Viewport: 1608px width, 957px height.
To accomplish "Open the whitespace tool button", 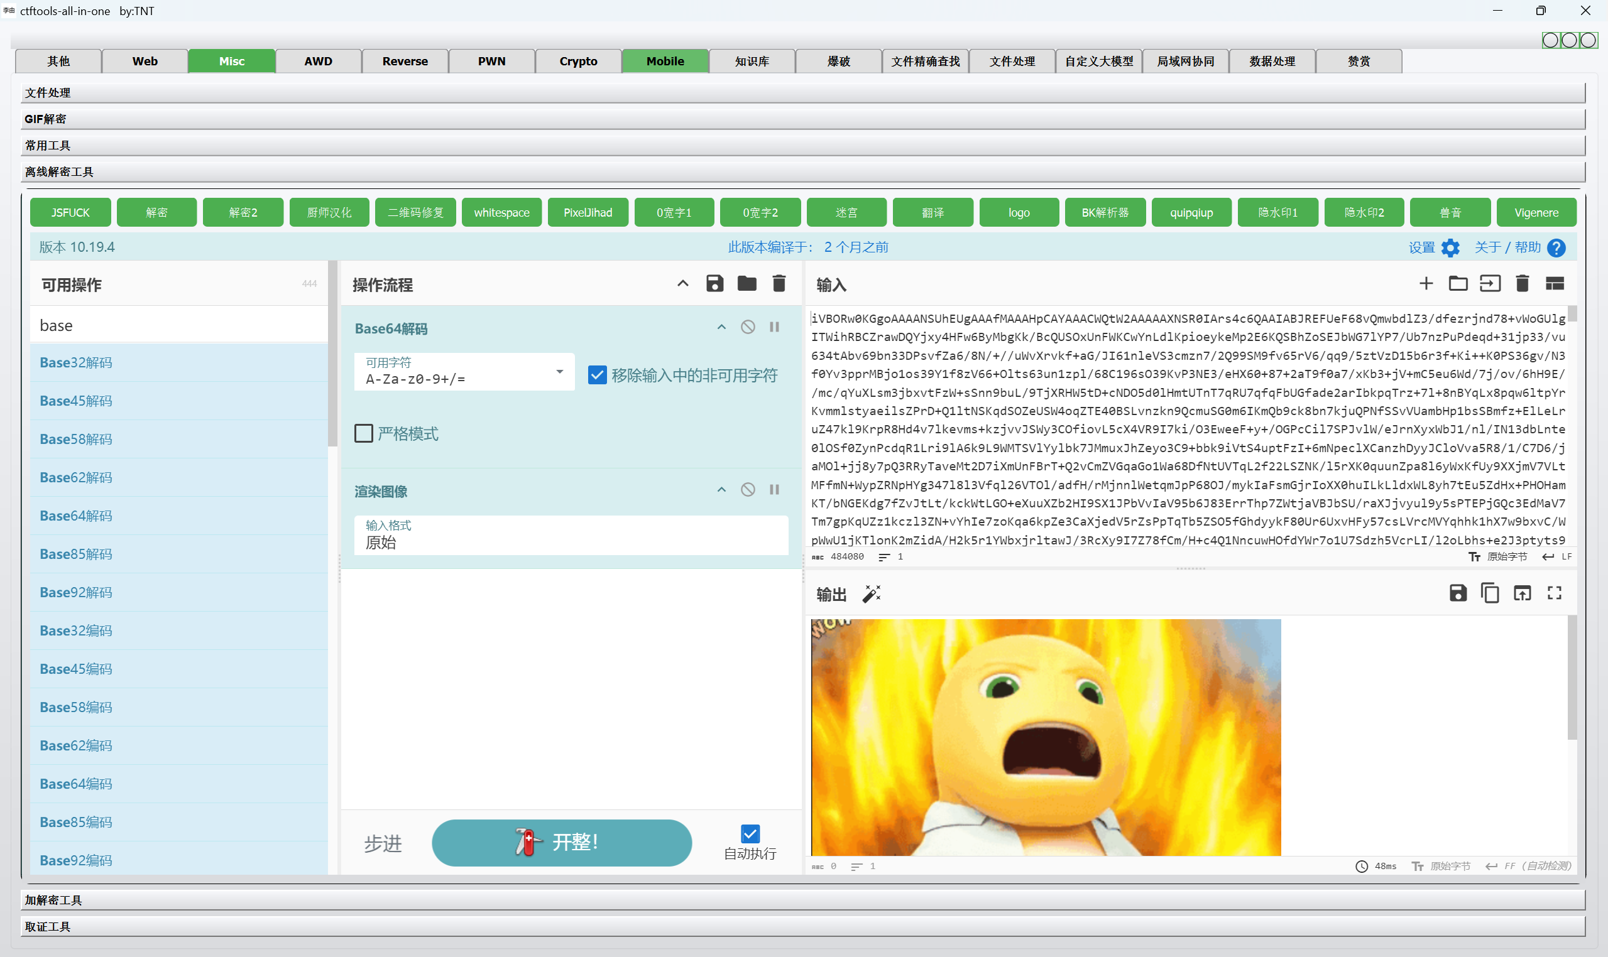I will click(x=501, y=212).
